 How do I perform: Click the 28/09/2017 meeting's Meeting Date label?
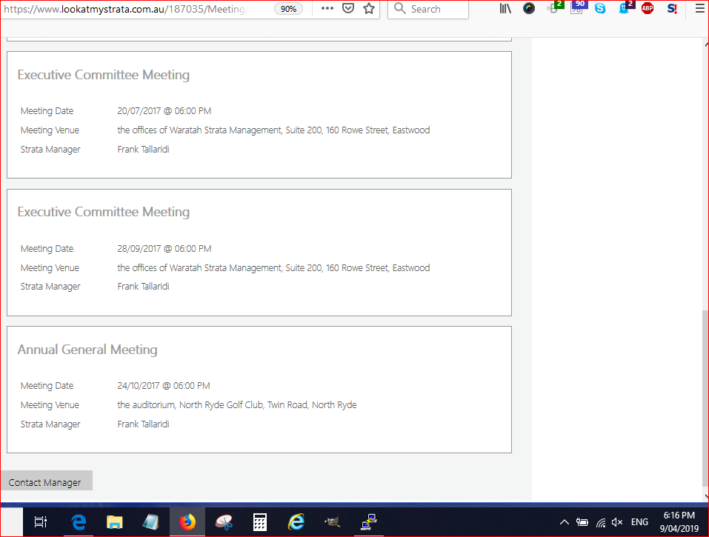click(47, 249)
